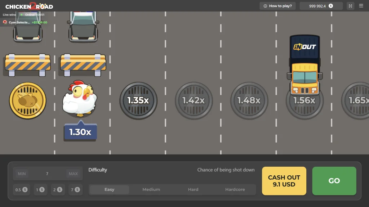Screen dimensions: 369x207
Task: Open the How to play? guide
Action: tap(278, 6)
